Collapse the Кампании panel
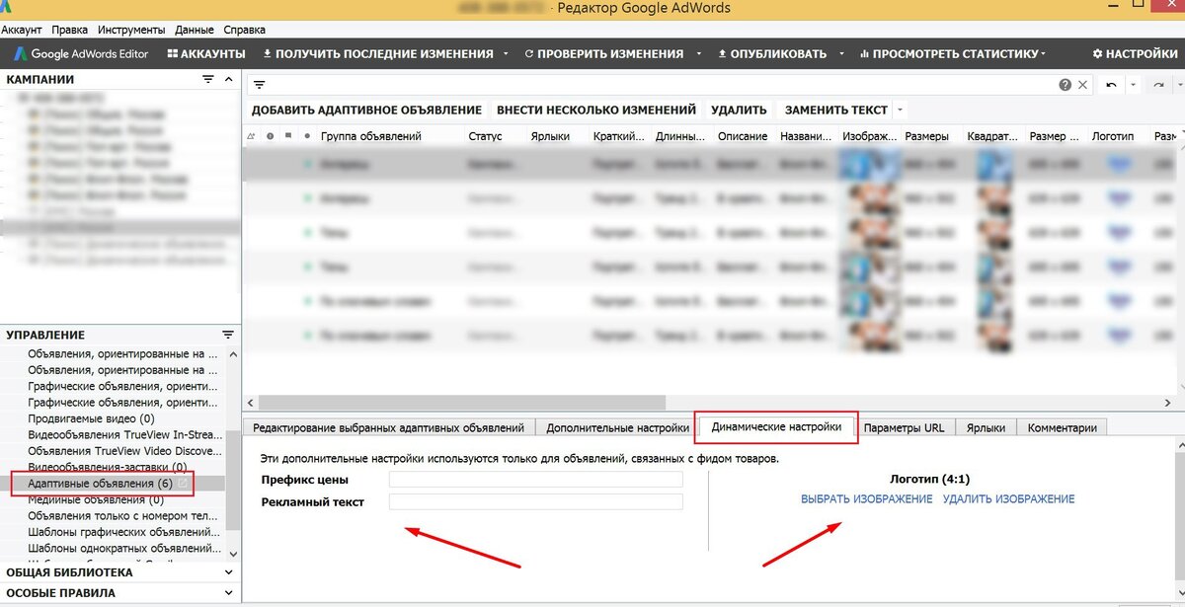The width and height of the screenshot is (1185, 607). click(x=229, y=79)
